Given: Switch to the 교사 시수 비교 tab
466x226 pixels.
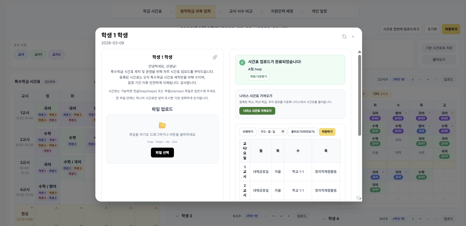Looking at the screenshot, I should pyautogui.click(x=240, y=11).
